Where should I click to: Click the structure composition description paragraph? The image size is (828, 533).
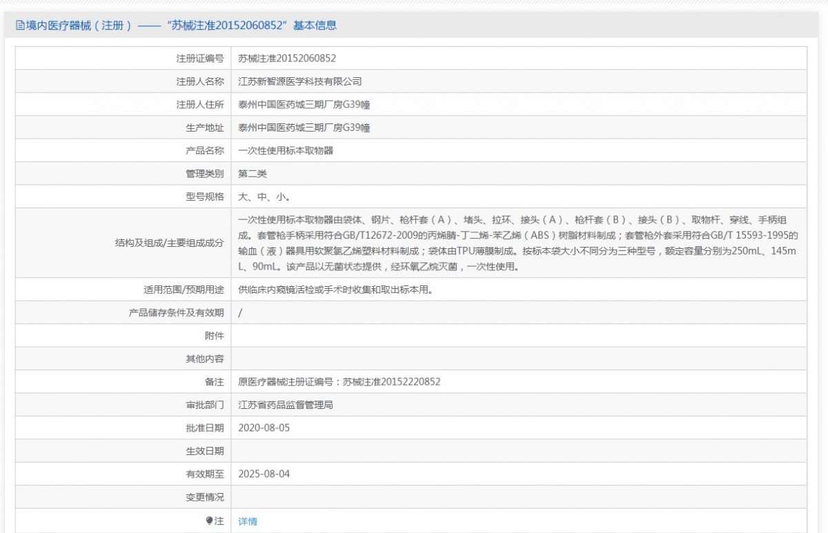(x=518, y=243)
